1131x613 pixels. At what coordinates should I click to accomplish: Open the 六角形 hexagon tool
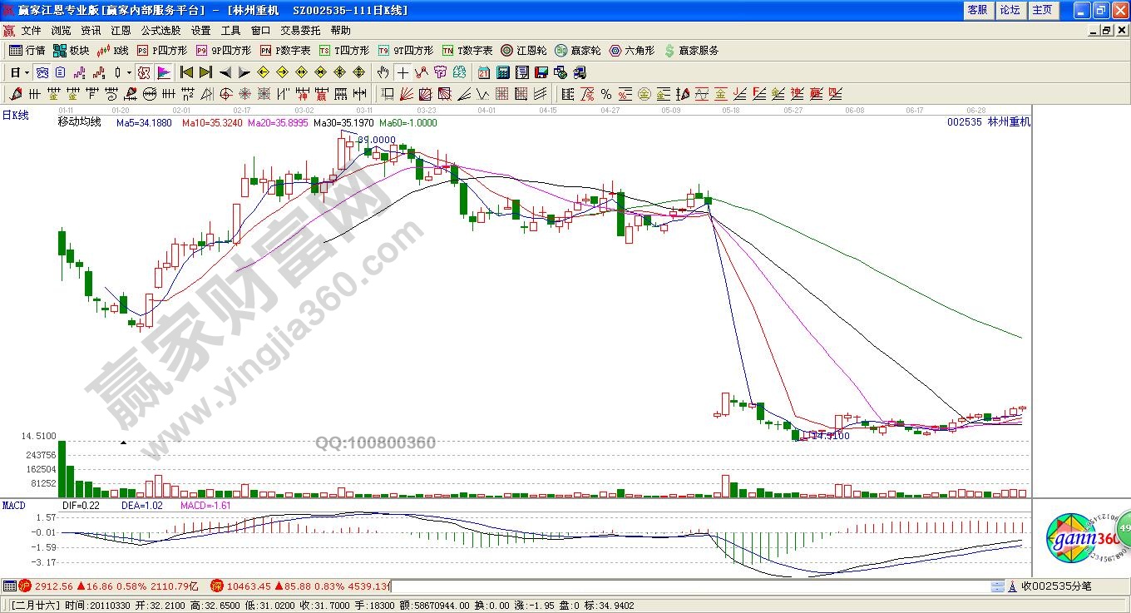click(632, 51)
